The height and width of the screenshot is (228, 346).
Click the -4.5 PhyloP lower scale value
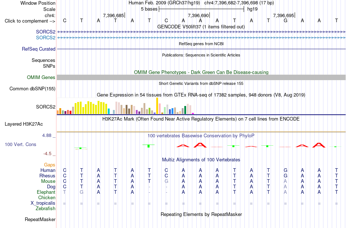pyautogui.click(x=47, y=154)
